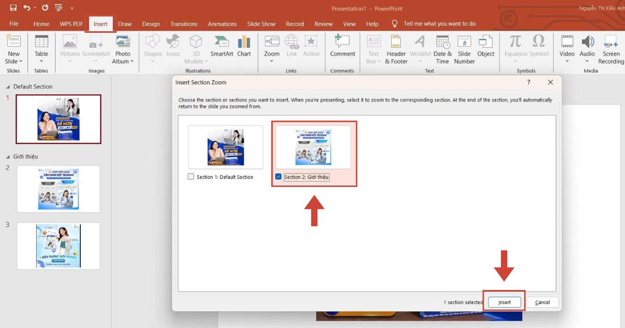Switch to the Insert tab
Screen dimensions: 625x328
click(101, 24)
